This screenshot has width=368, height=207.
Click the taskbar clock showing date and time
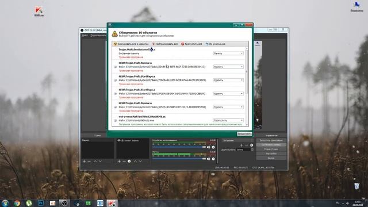pyautogui.click(x=358, y=203)
